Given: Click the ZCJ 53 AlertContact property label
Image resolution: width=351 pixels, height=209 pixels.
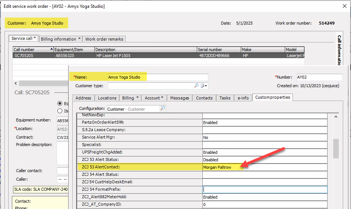Looking at the screenshot, I should coord(101,167).
